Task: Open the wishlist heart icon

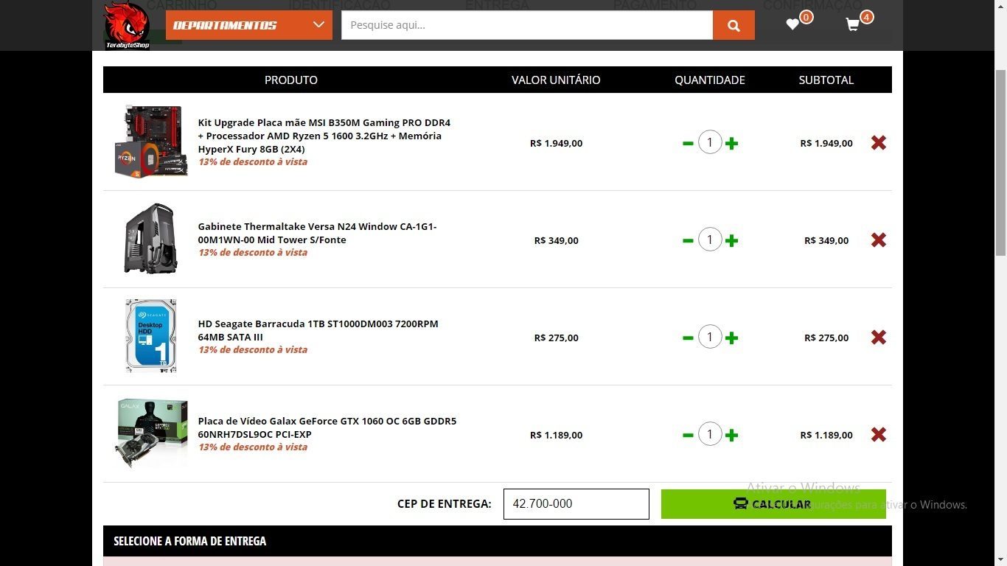Action: (792, 24)
